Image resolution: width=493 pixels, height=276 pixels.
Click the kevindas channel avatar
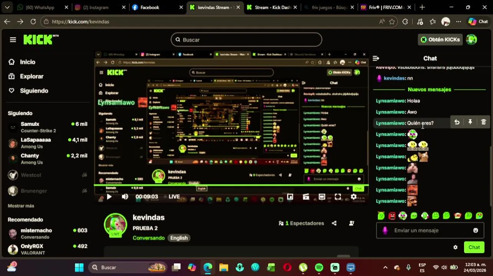coord(115,225)
